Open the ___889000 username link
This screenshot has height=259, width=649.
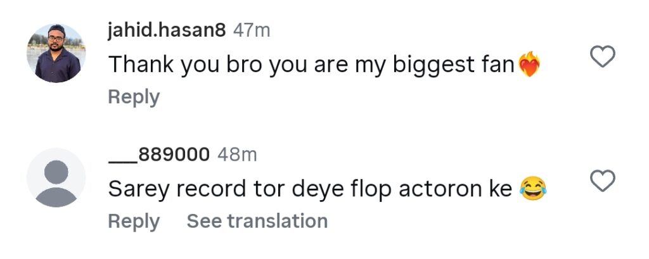tap(159, 155)
